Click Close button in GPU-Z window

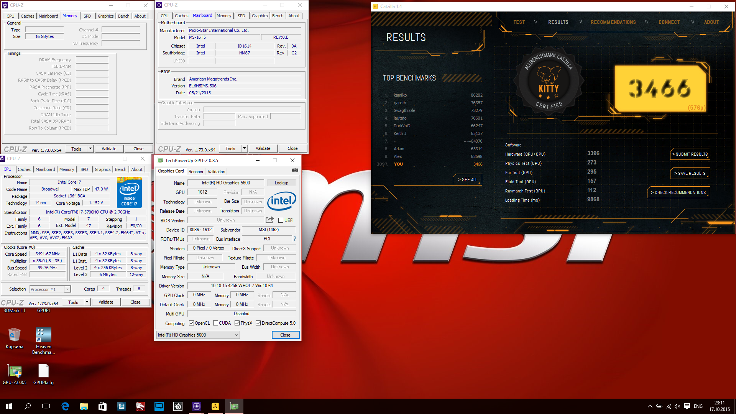(285, 335)
